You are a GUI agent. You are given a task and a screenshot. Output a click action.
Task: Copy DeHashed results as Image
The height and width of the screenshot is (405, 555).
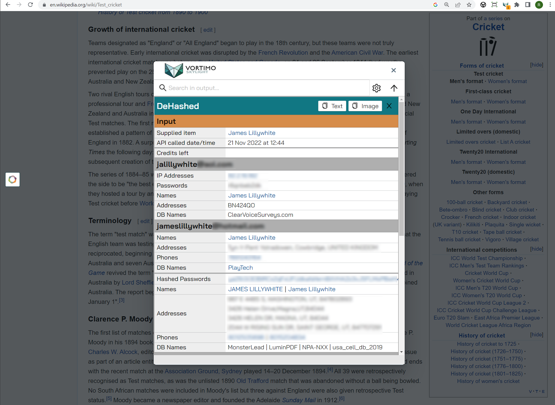[x=365, y=106]
